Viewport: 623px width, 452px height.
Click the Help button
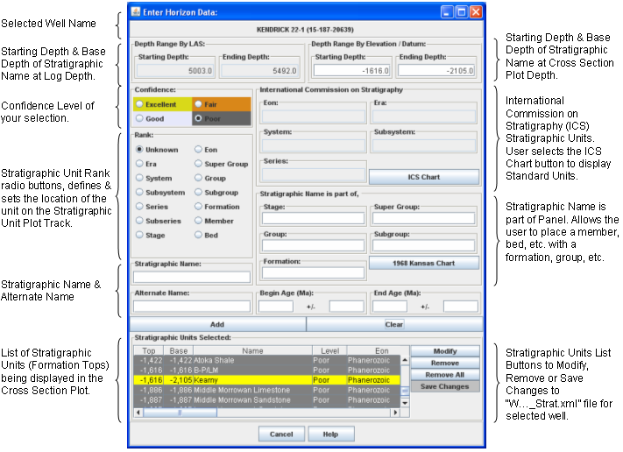331,434
